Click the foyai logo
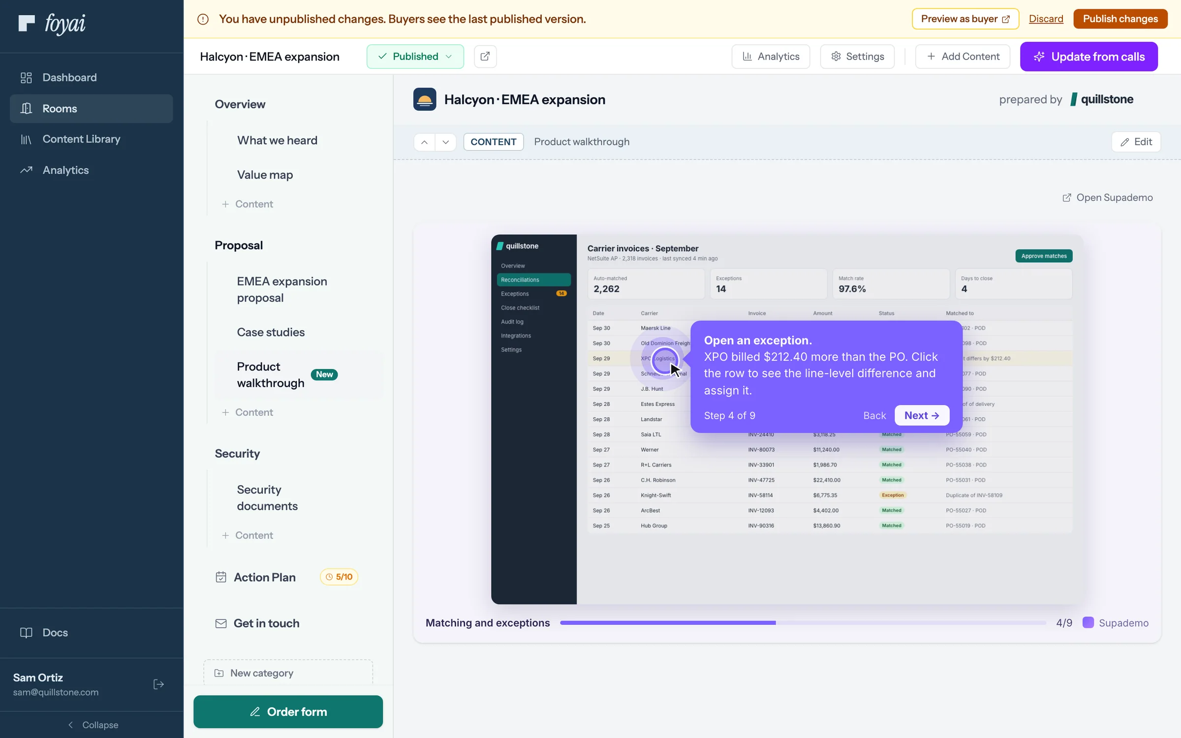 (52, 24)
